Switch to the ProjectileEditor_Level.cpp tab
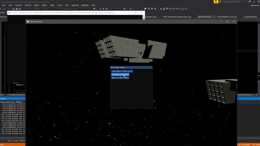The height and width of the screenshot is (146, 260). pyautogui.click(x=227, y=17)
